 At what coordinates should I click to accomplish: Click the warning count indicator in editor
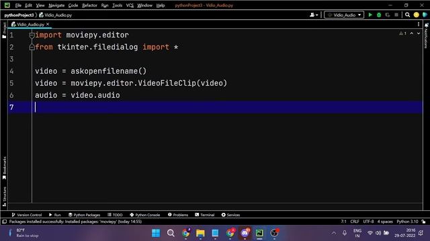click(402, 33)
